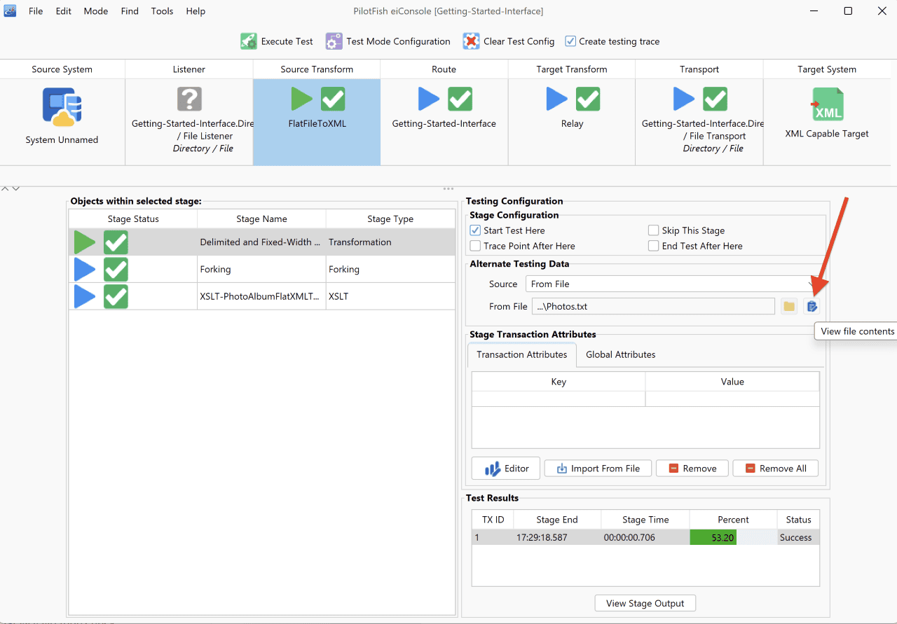The height and width of the screenshot is (624, 897).
Task: Click the blue play icon in Target Transform stage
Action: [x=557, y=99]
